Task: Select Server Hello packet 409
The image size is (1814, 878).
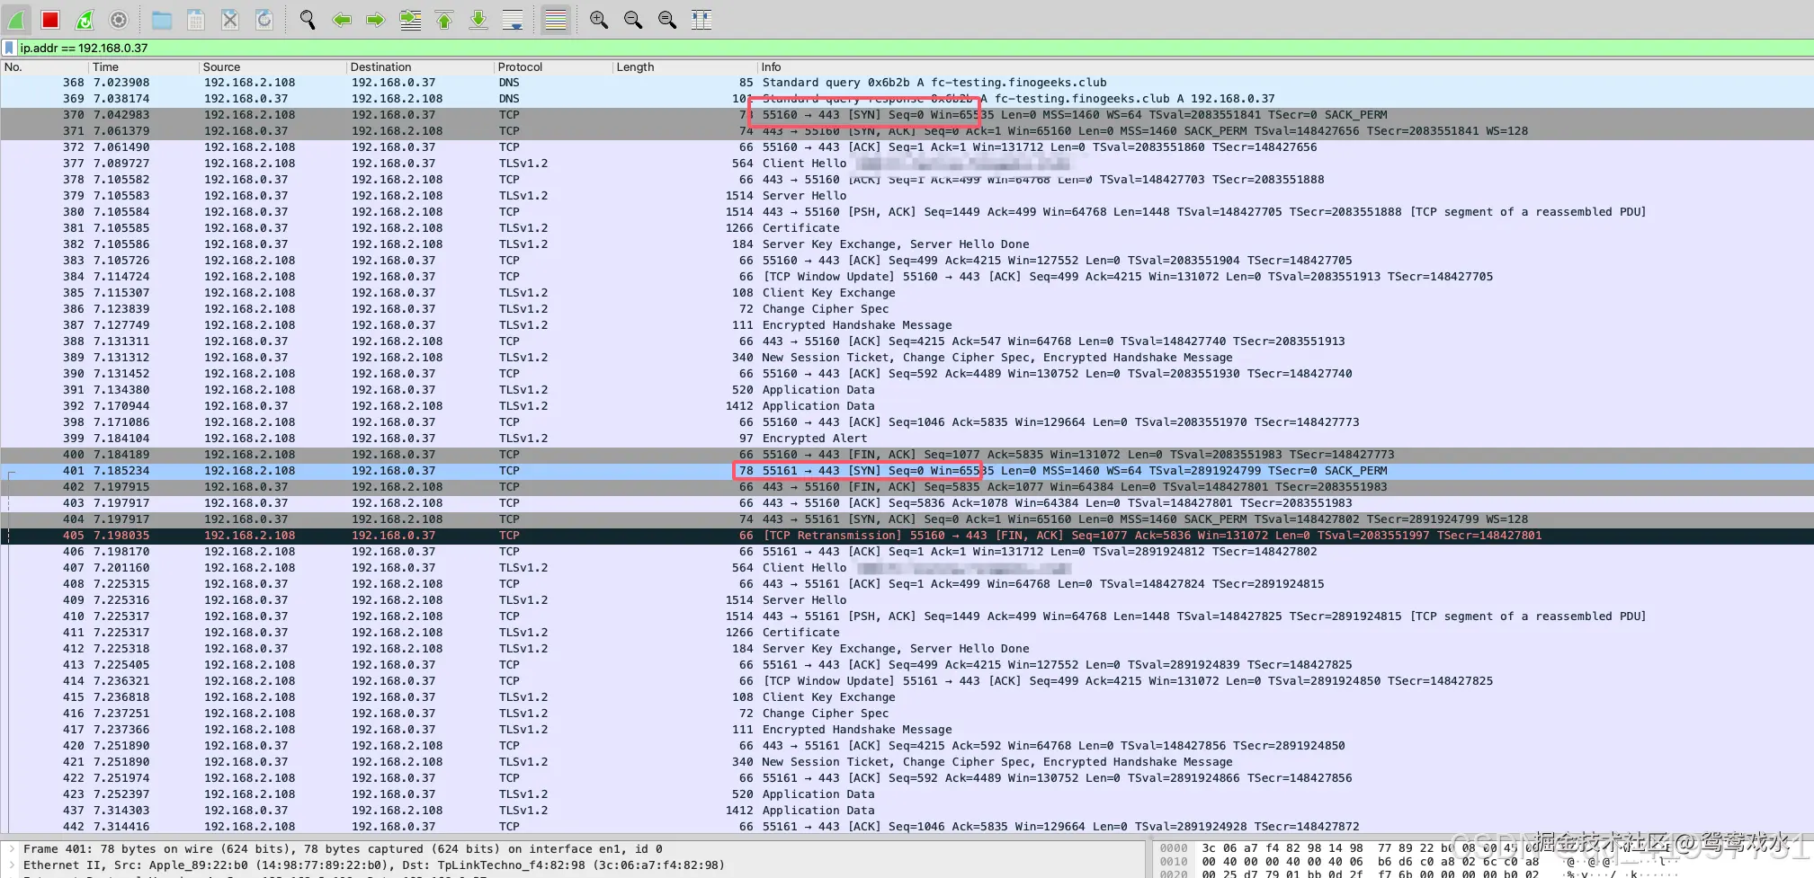Action: [907, 600]
